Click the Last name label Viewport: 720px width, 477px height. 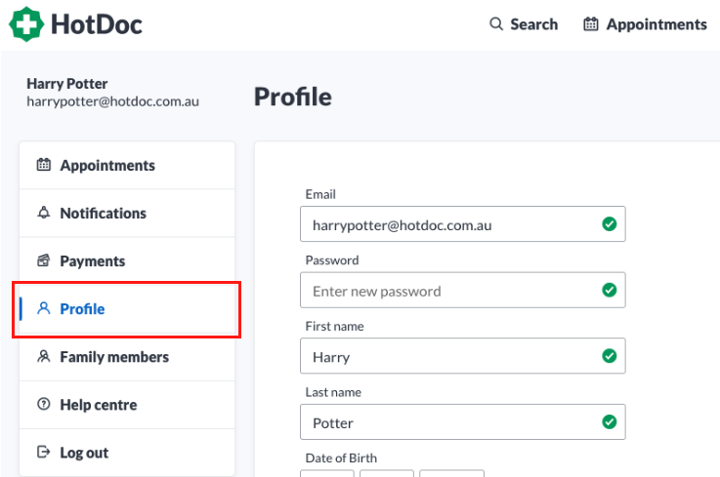point(333,392)
